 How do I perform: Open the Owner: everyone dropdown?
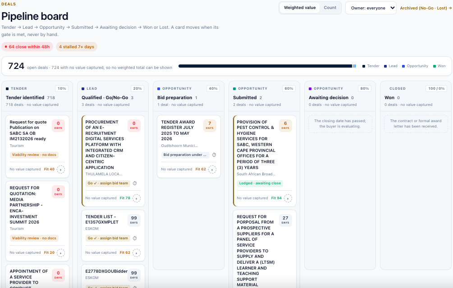pyautogui.click(x=371, y=8)
